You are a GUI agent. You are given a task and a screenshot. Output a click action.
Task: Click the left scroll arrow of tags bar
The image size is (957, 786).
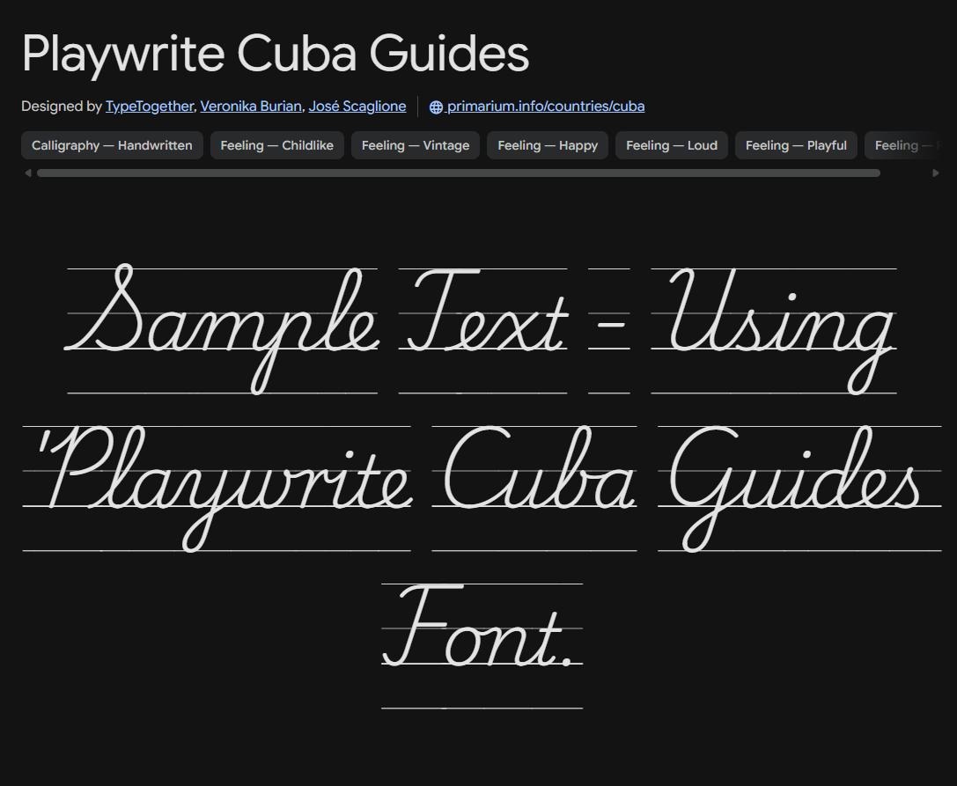click(x=28, y=173)
